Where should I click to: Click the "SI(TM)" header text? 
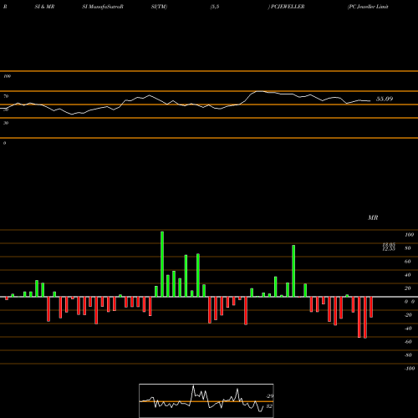[159, 7]
